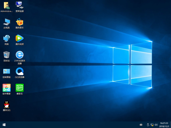
Task: Open the Administrator folder icon
Action: click(6, 5)
